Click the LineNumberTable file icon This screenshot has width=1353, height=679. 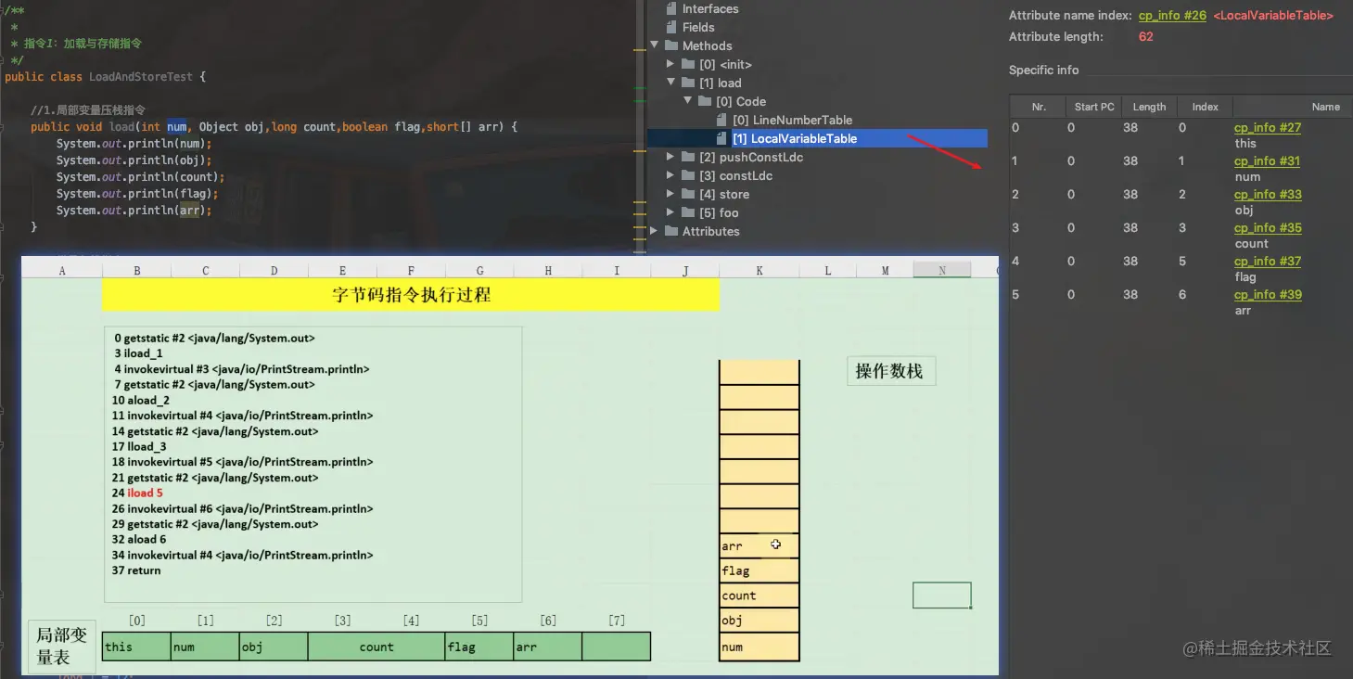[x=722, y=120]
